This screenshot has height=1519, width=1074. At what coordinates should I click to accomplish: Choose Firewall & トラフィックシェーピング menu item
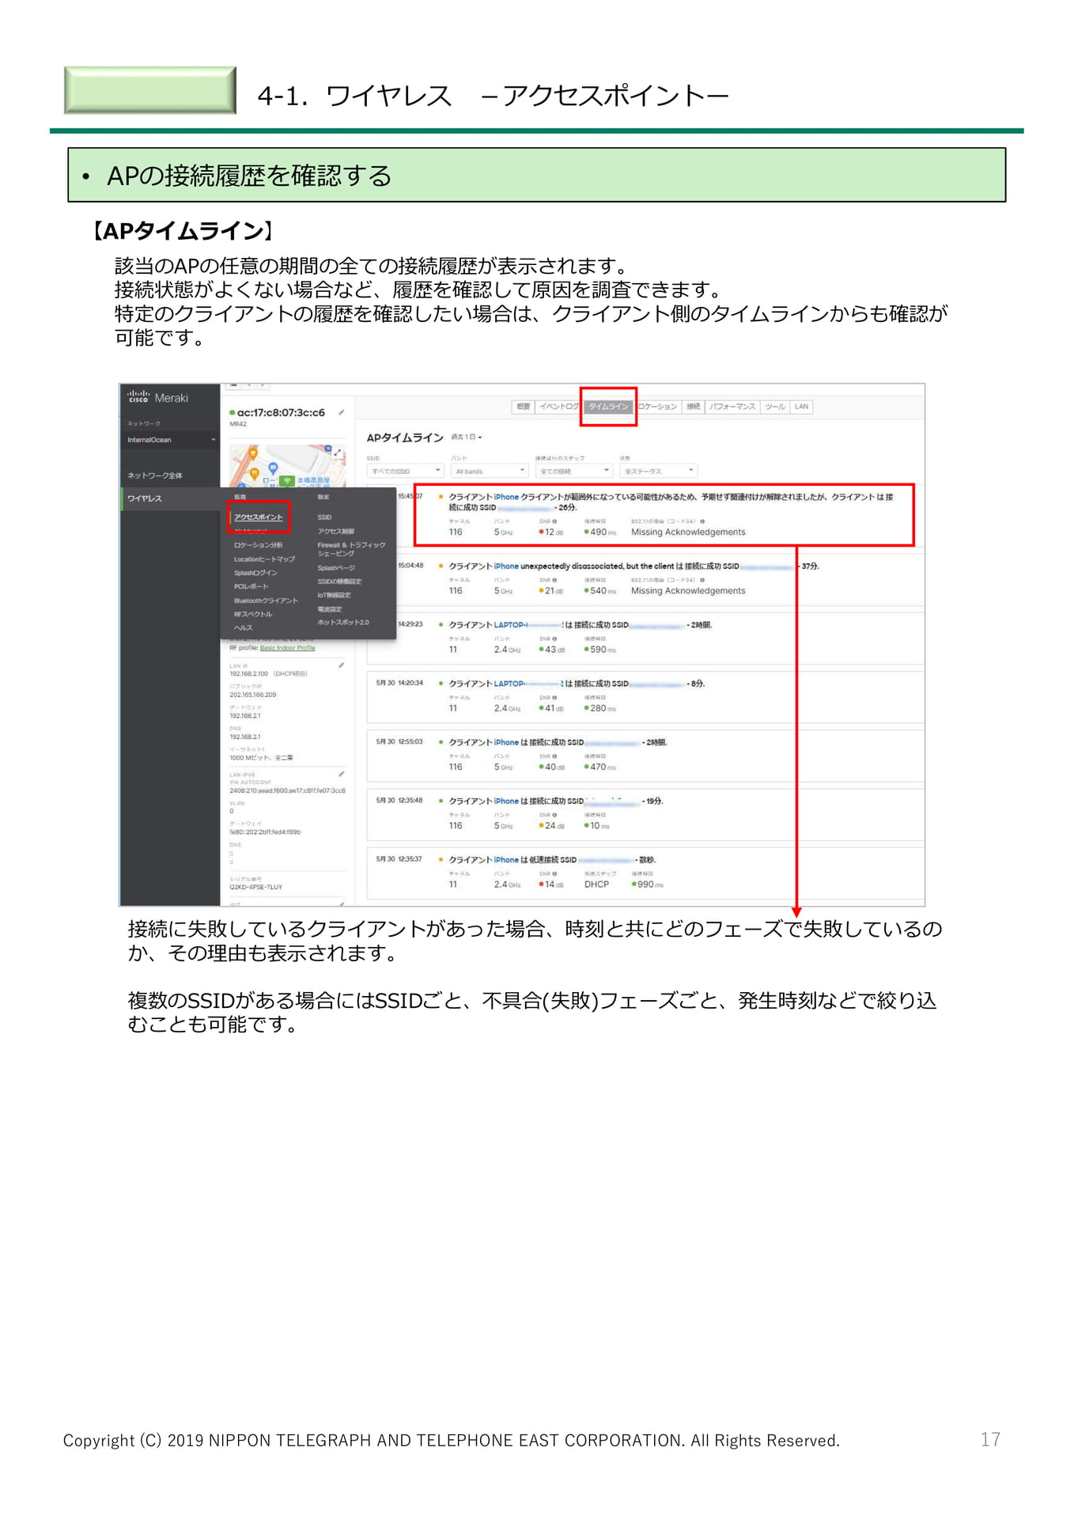coord(351,549)
